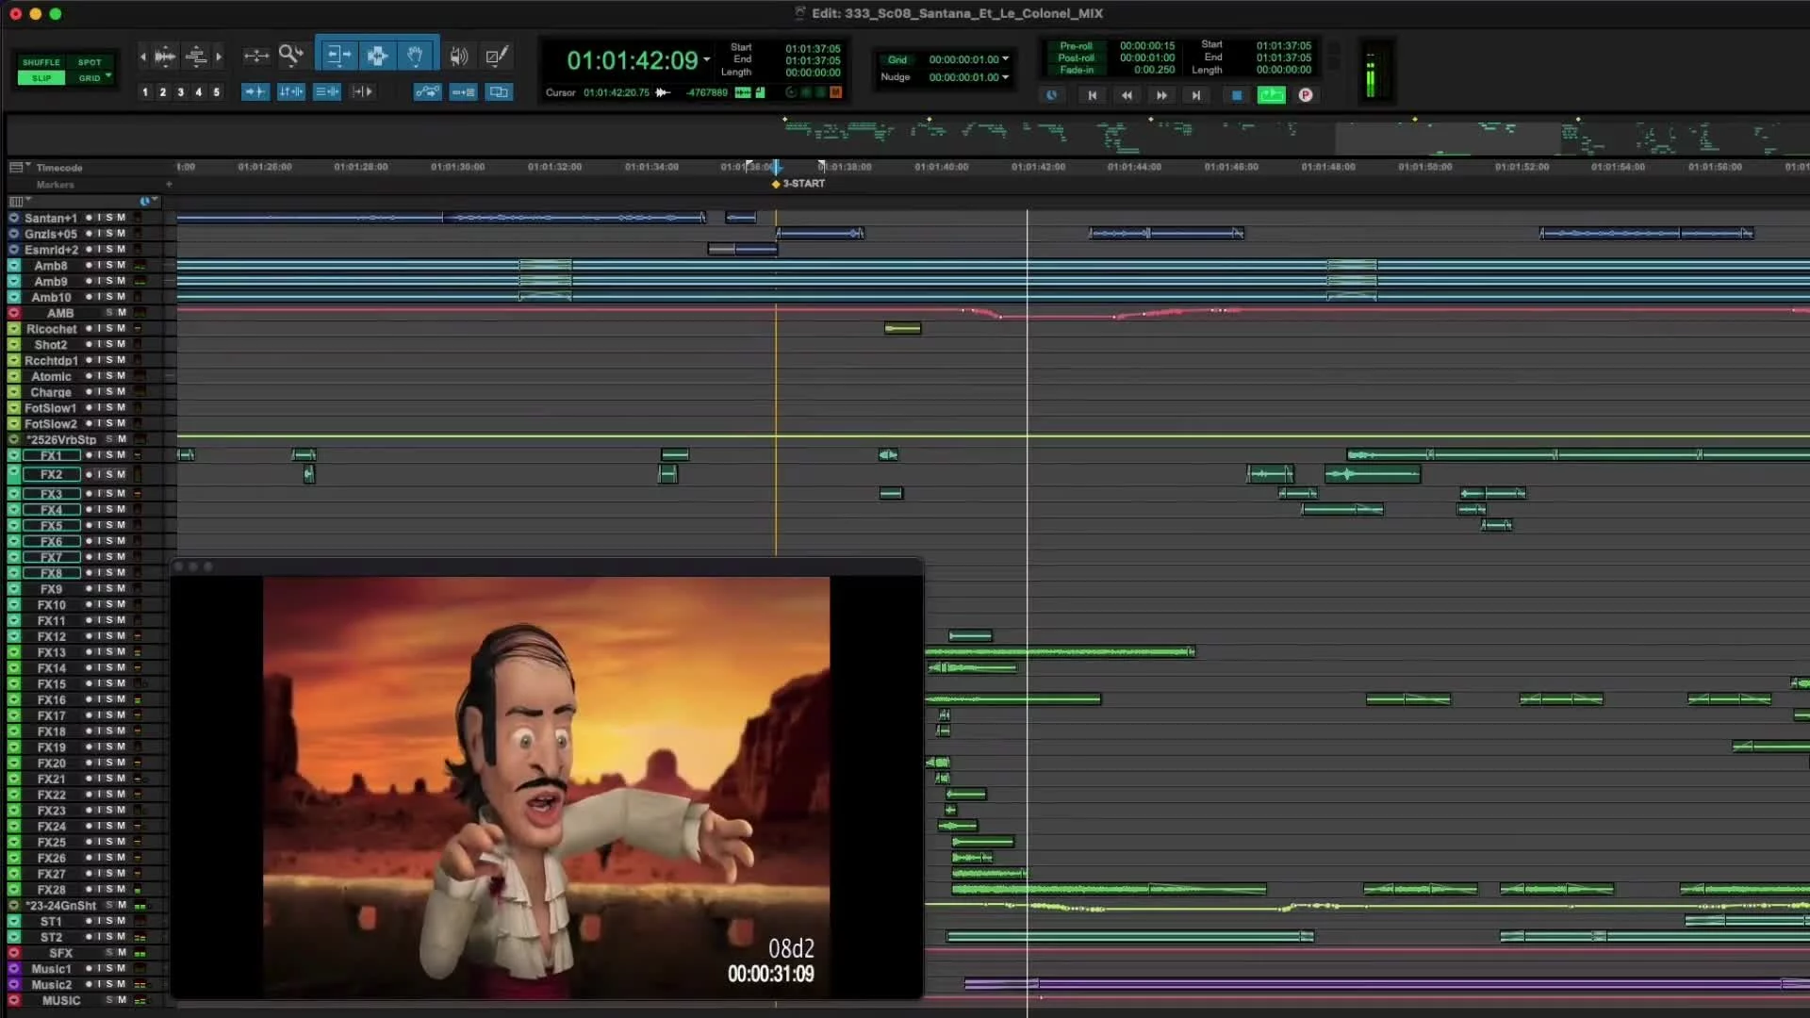Open the SFX track options dropdown
This screenshot has width=1810, height=1018.
tap(14, 953)
